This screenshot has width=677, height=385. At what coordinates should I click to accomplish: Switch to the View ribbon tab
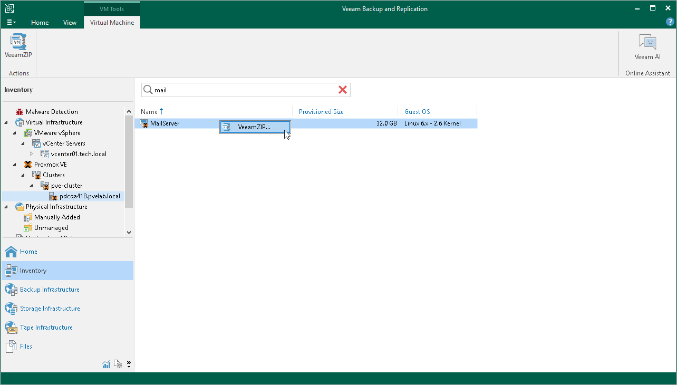coord(70,23)
